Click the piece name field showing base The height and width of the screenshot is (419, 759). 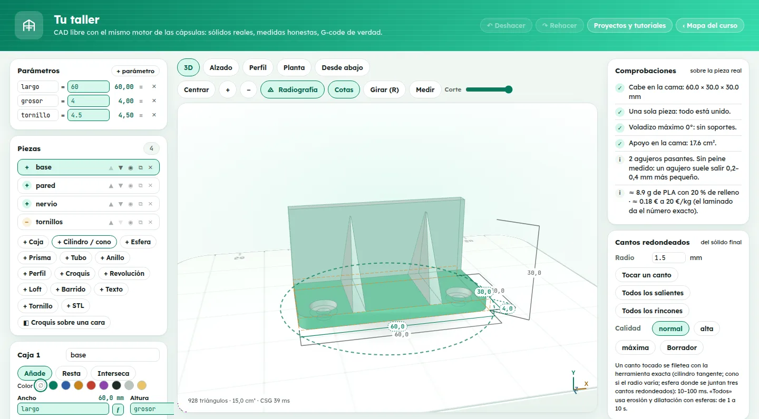tap(113, 355)
